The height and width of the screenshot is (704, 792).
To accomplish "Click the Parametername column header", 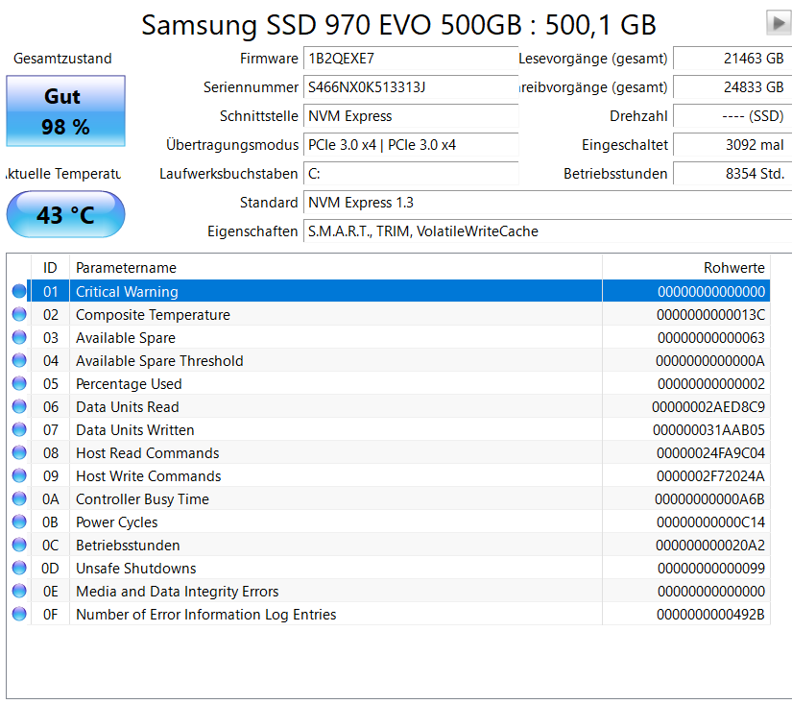I will tap(336, 267).
